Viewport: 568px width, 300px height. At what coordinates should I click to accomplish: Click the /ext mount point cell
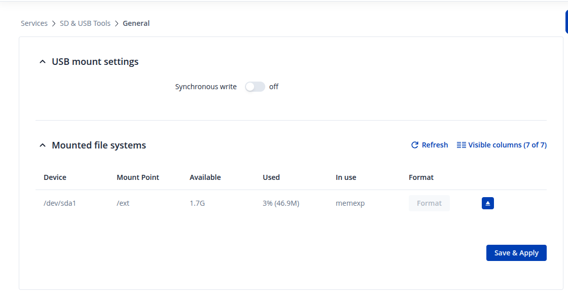123,203
